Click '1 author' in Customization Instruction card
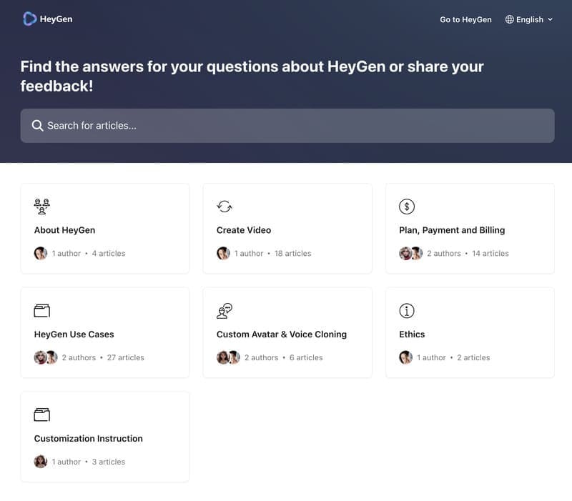Image resolution: width=572 pixels, height=501 pixels. click(x=66, y=462)
